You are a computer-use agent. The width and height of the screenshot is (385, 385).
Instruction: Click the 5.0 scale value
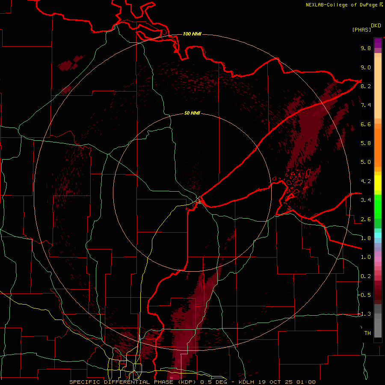(x=366, y=162)
